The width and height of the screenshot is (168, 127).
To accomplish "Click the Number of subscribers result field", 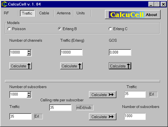I will (x=135, y=117).
